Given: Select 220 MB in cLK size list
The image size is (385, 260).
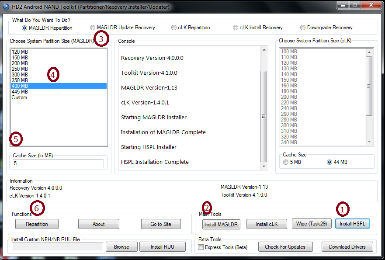Looking at the screenshot, I should [323, 103].
